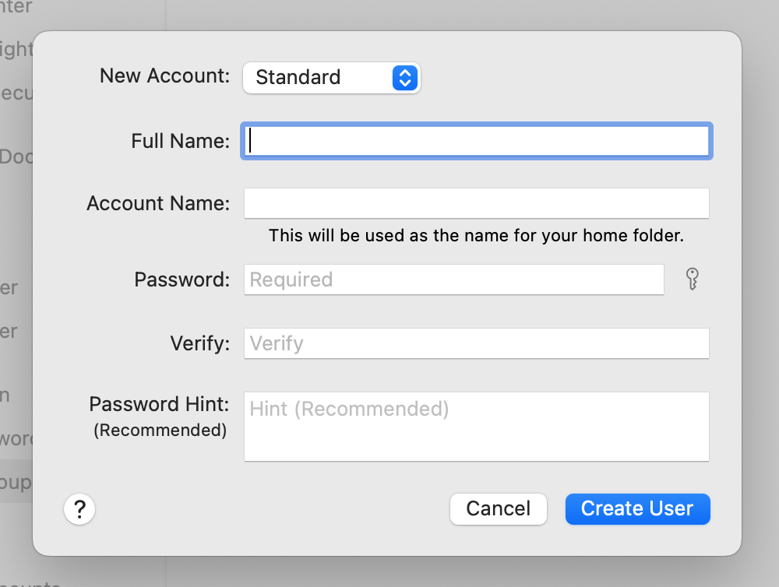Click the "Password:" label

tap(182, 279)
